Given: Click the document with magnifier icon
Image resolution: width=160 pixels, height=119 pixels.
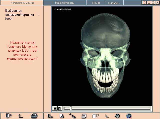Looking at the screenshot, I should 62,116.
